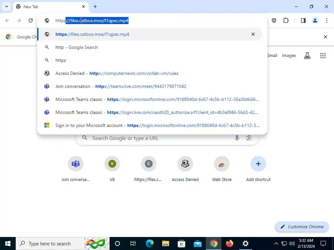Click inside the address bar URL text
This screenshot has height=250, width=334.
92,21
